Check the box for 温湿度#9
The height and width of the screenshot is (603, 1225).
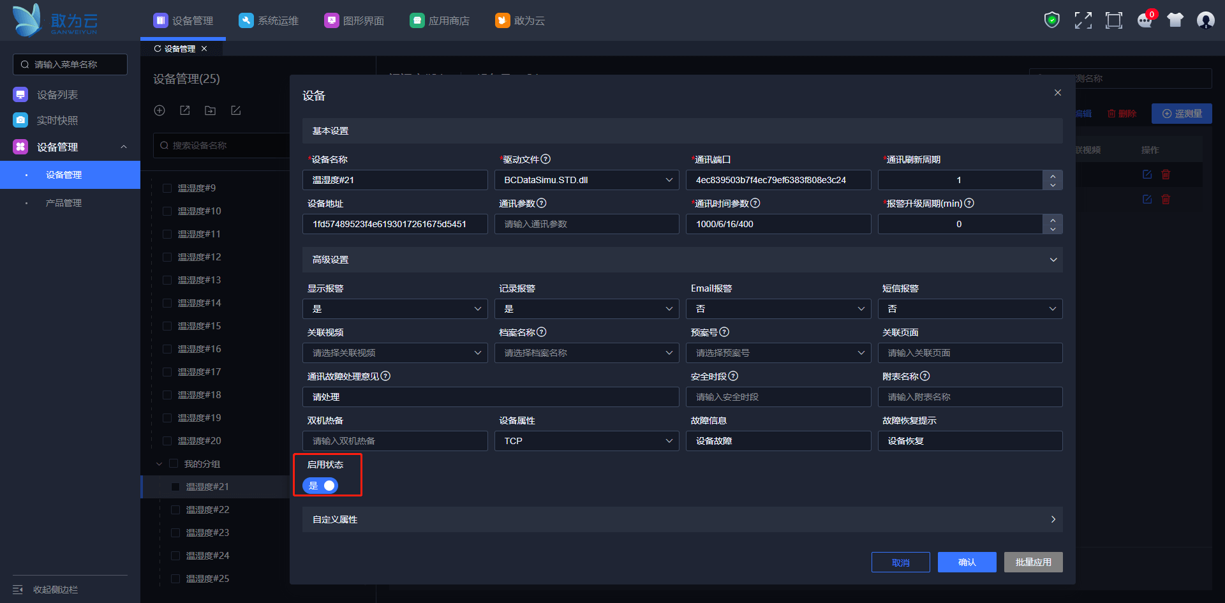(167, 188)
